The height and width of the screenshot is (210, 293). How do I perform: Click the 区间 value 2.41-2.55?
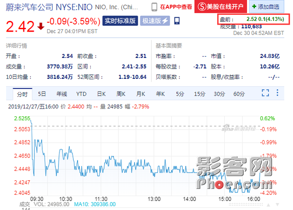pyautogui.click(x=134, y=66)
